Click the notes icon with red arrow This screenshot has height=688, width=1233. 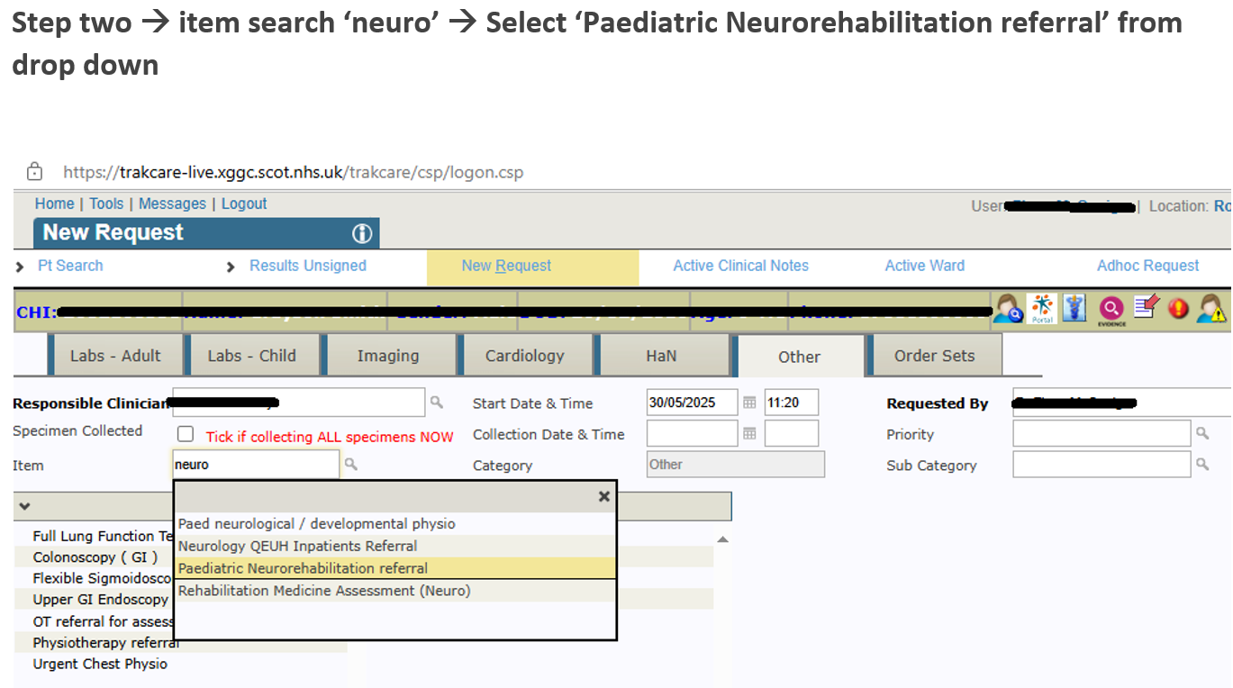click(x=1146, y=308)
